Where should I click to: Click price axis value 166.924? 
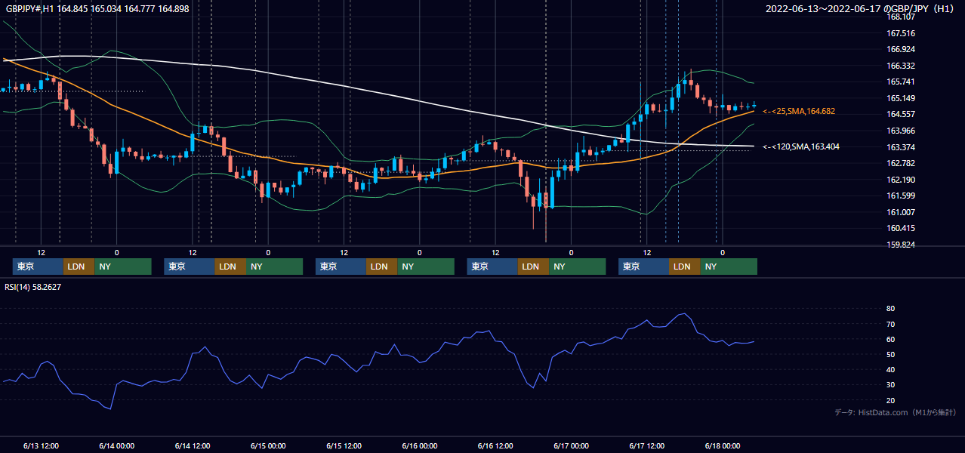pos(900,49)
